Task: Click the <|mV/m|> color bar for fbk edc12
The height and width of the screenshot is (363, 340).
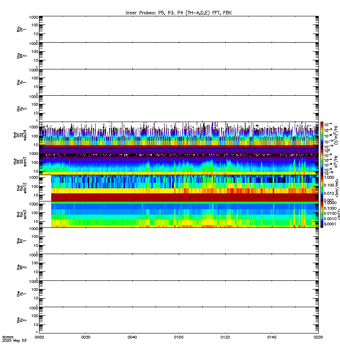Action: coord(322,188)
